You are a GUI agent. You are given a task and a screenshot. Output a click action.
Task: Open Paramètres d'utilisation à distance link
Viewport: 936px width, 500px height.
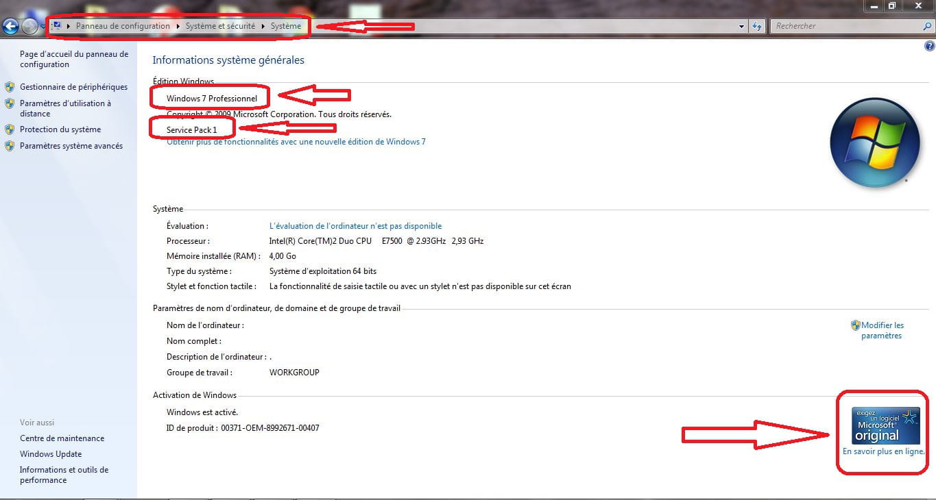tap(65, 108)
